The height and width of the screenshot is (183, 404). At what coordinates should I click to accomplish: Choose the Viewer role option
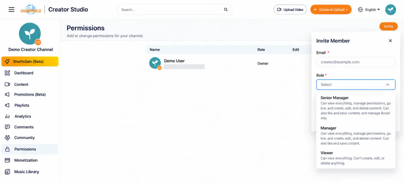pyautogui.click(x=356, y=158)
